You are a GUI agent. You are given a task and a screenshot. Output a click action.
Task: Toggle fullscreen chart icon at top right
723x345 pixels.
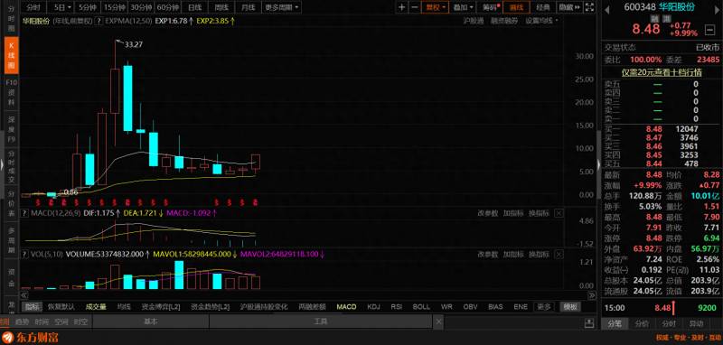click(x=589, y=7)
